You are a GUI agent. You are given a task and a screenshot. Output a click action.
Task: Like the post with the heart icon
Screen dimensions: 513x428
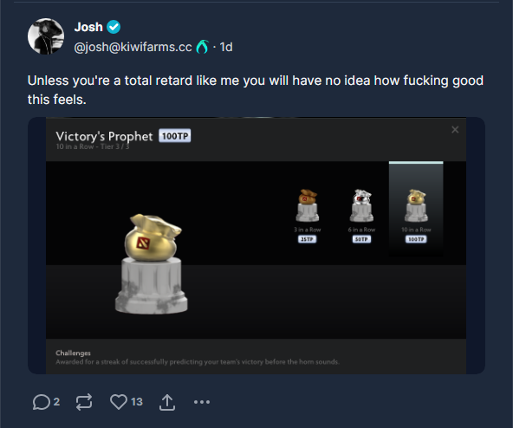119,401
